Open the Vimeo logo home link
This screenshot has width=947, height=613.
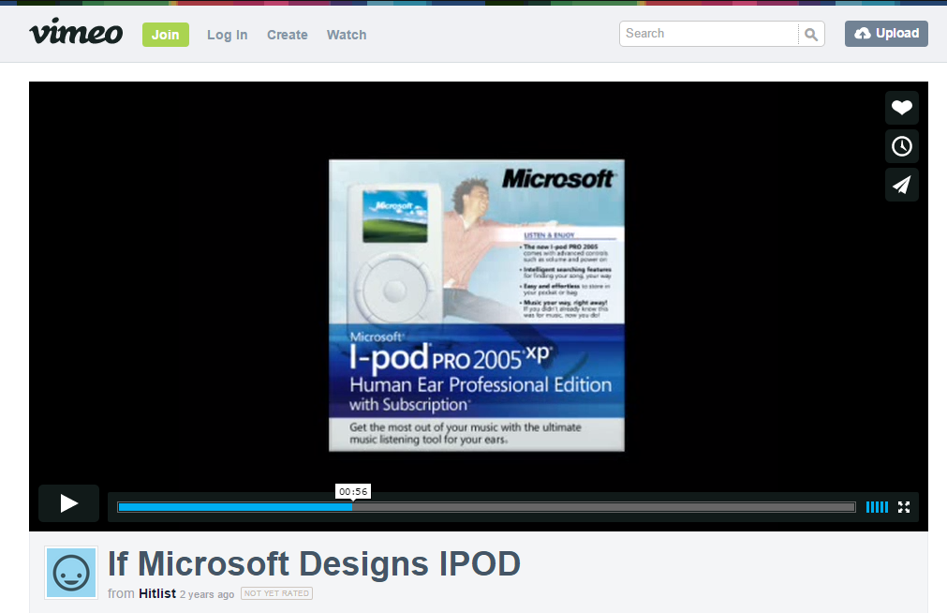click(x=76, y=32)
